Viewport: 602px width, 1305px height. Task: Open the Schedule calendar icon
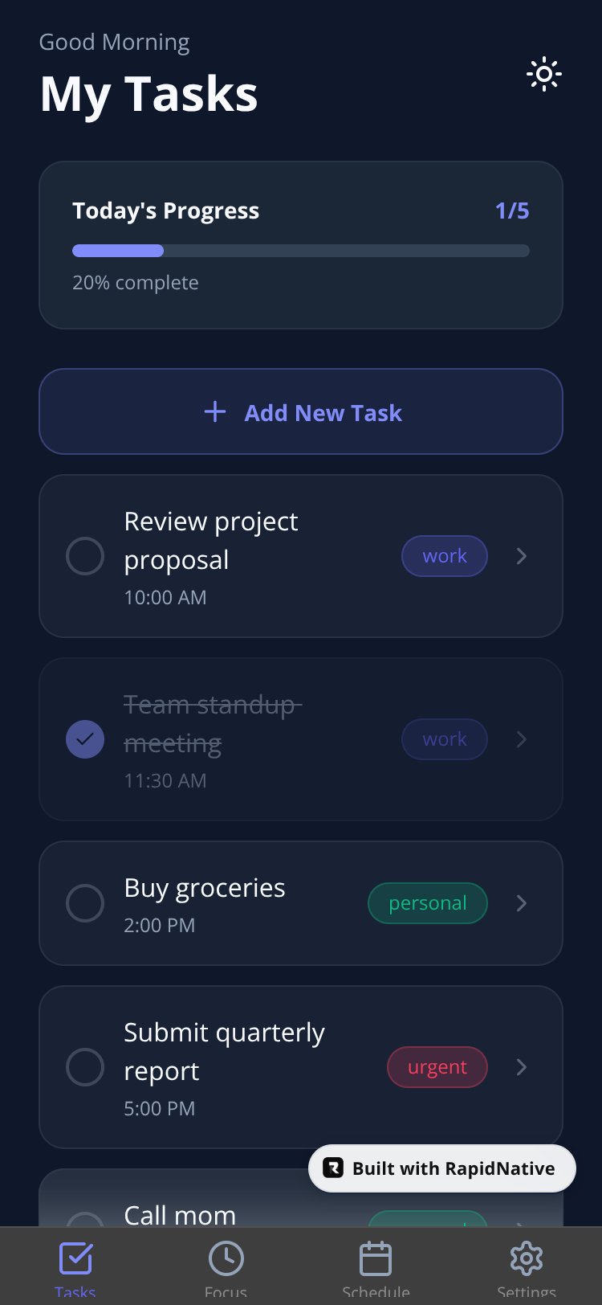[x=376, y=1258]
